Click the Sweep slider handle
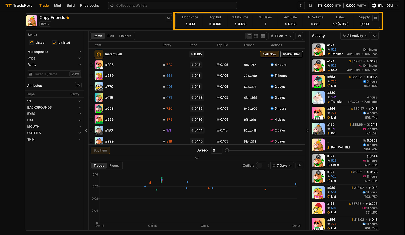The width and height of the screenshot is (405, 235). click(x=227, y=150)
